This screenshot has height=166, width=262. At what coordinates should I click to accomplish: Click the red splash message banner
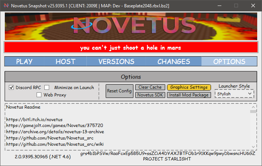pos(131,47)
